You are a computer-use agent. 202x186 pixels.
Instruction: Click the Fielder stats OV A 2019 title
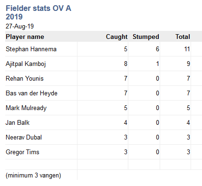[x=38, y=12]
